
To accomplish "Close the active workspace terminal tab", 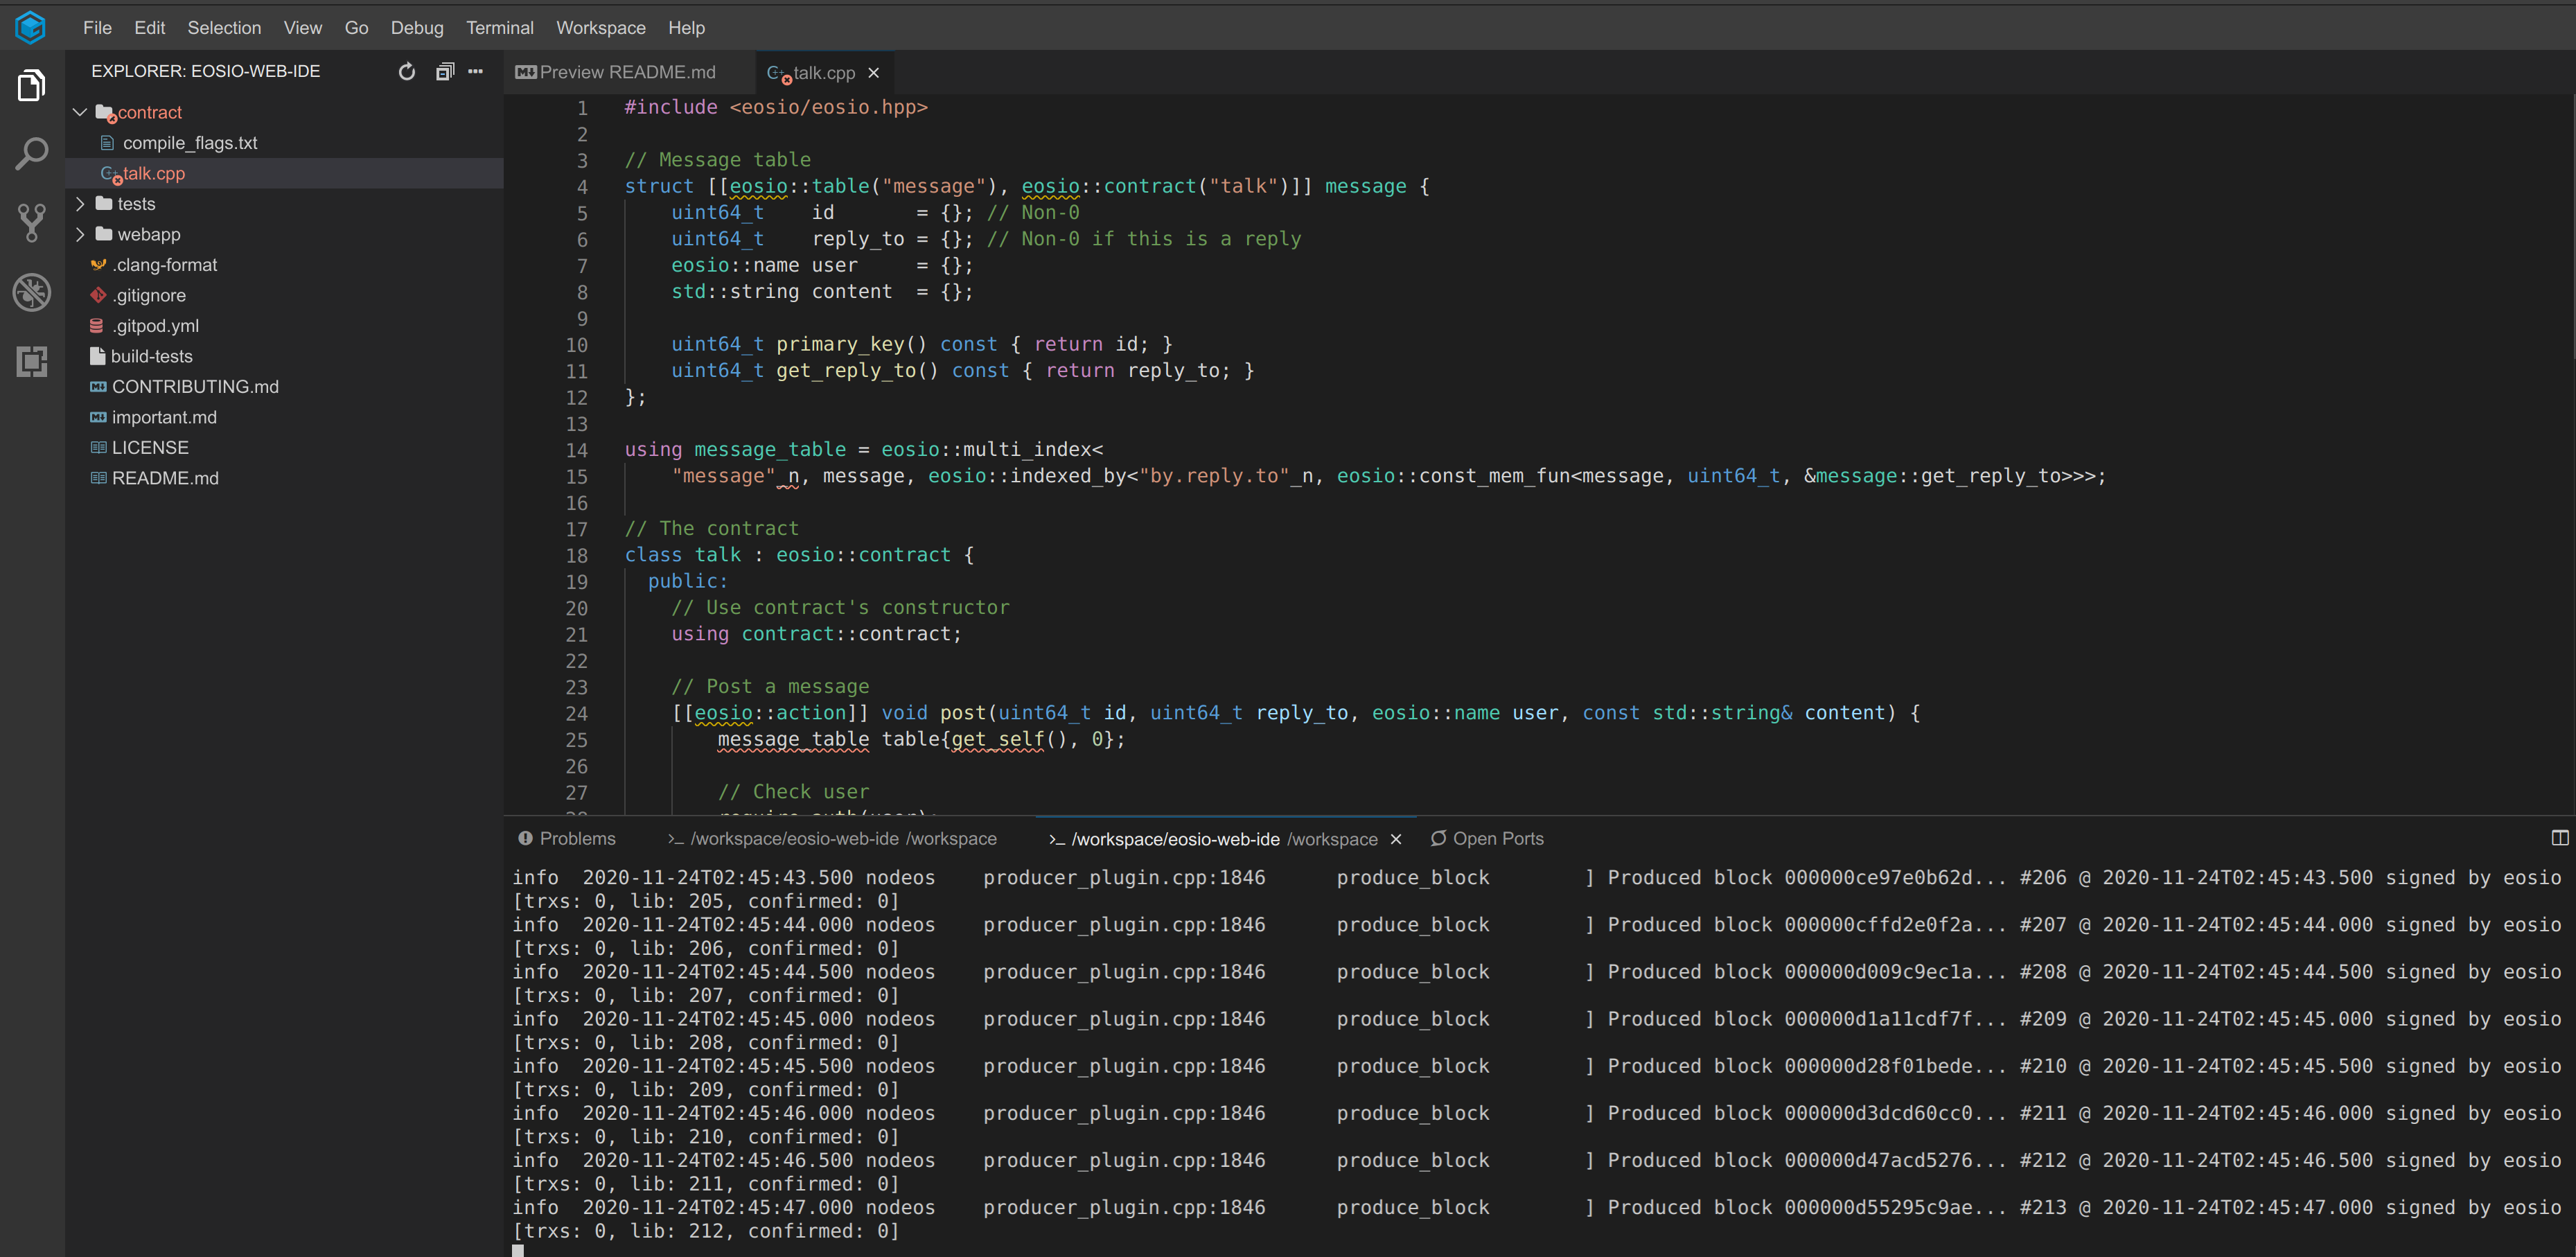I will click(1396, 839).
